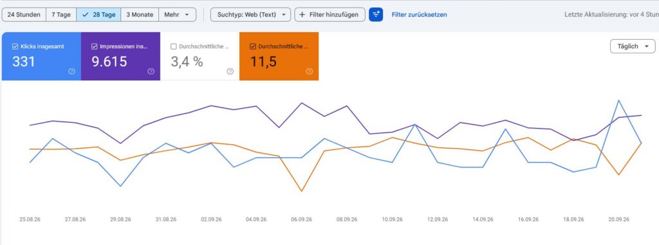Click the 02.09.26 axis date label
The image size is (659, 245).
click(x=211, y=219)
